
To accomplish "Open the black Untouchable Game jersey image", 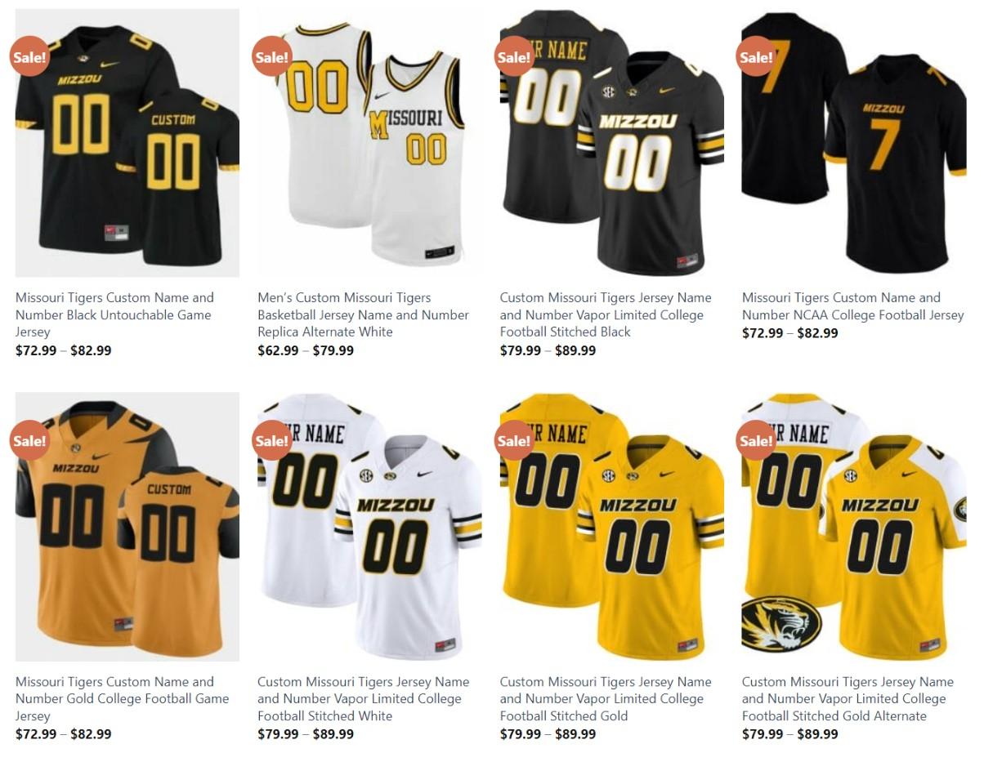I will (x=127, y=143).
